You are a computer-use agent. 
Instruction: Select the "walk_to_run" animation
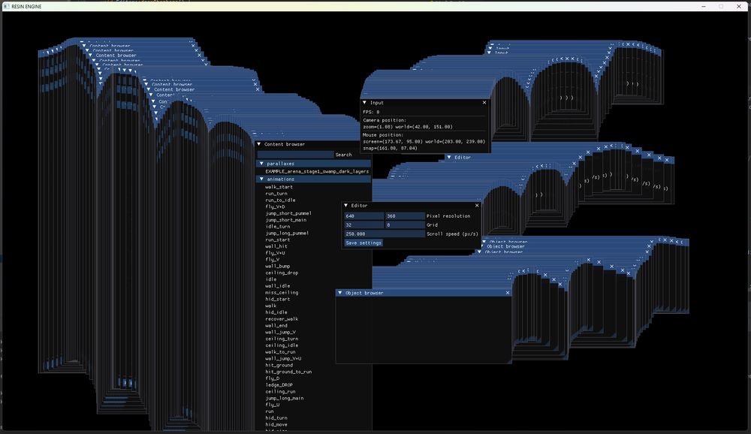pyautogui.click(x=280, y=352)
